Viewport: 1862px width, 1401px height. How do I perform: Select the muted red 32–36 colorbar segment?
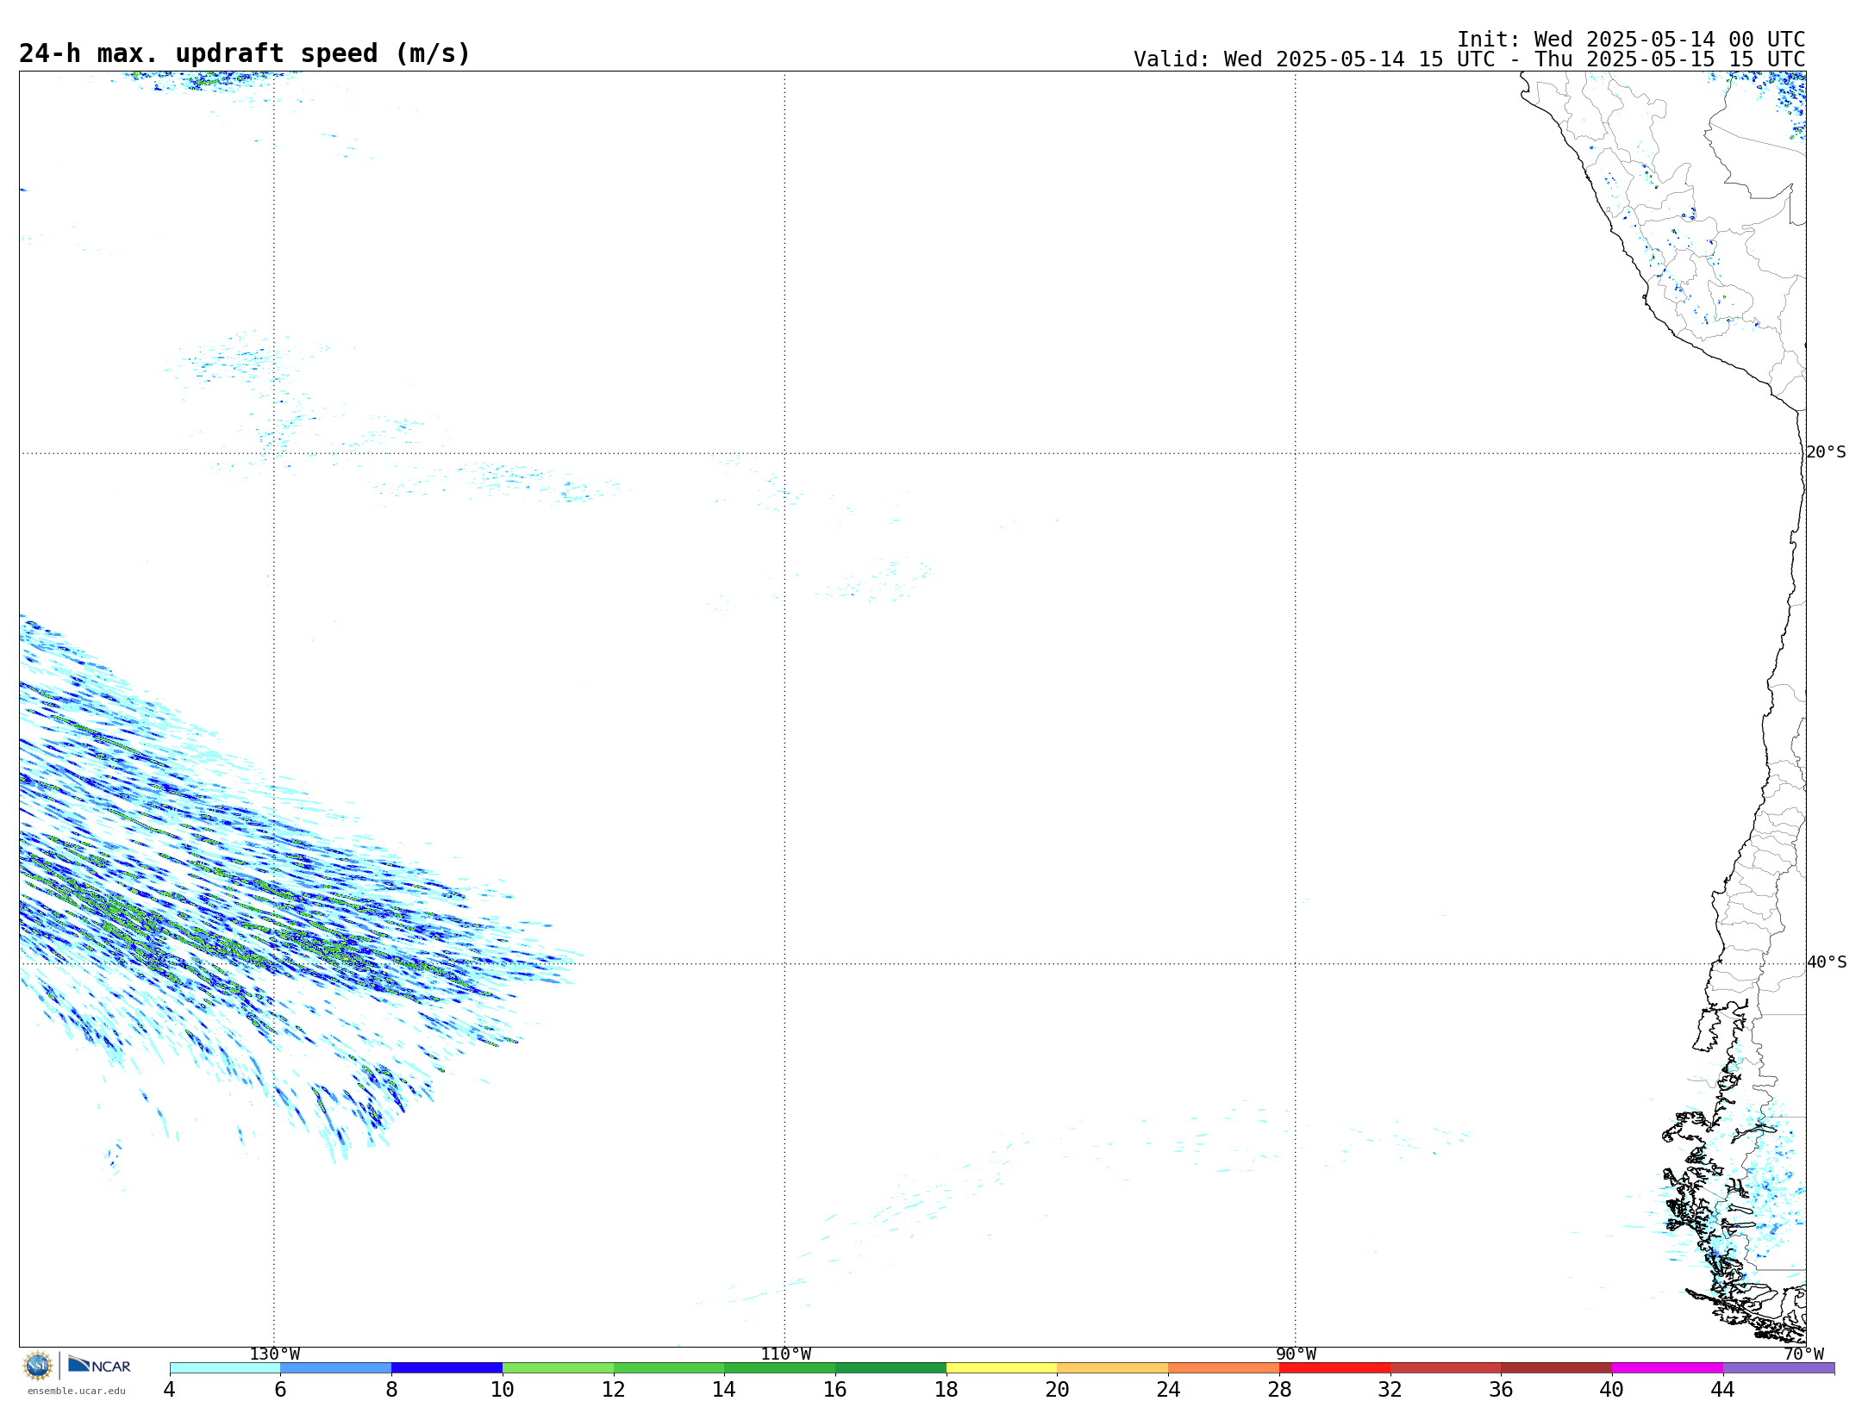[x=1446, y=1368]
